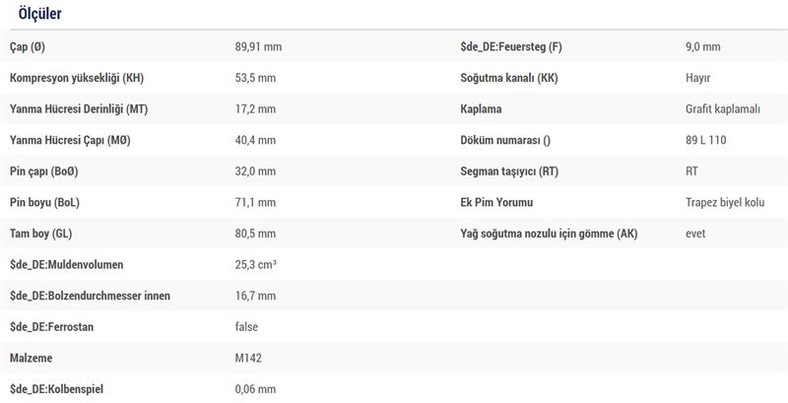Select the Çap (Ø) label
This screenshot has width=788, height=403.
(28, 47)
